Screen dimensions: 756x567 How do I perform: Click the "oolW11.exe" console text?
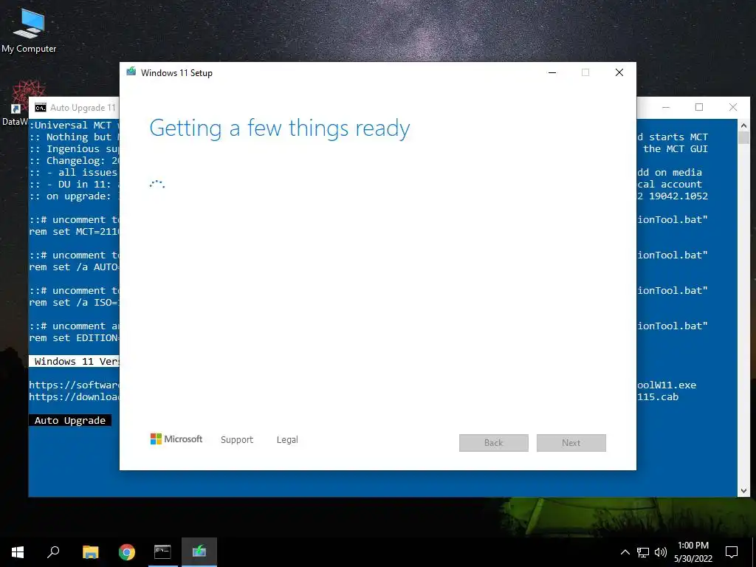[x=667, y=385]
